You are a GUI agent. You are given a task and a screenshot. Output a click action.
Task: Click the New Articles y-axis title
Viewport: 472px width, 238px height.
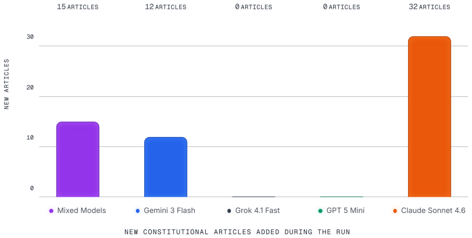click(x=6, y=84)
